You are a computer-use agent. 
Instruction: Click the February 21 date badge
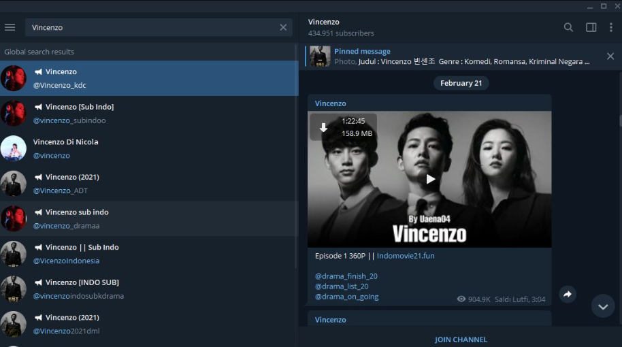tap(461, 83)
